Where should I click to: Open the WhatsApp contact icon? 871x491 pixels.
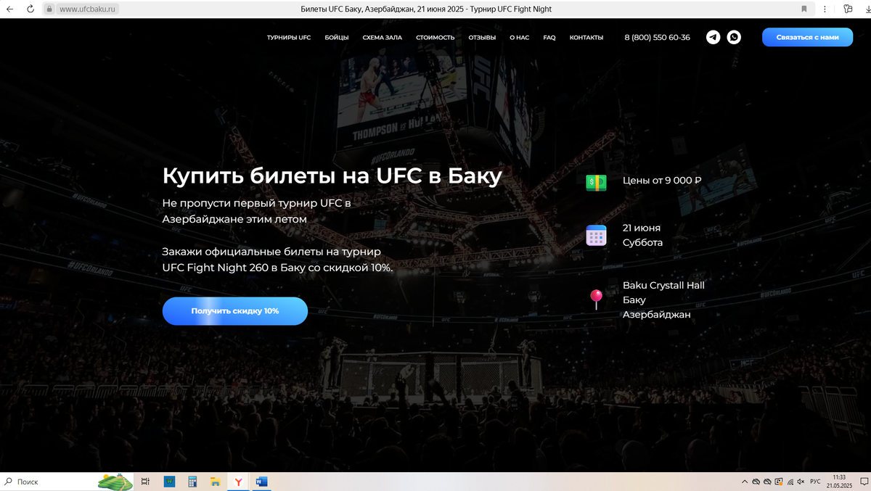point(734,37)
